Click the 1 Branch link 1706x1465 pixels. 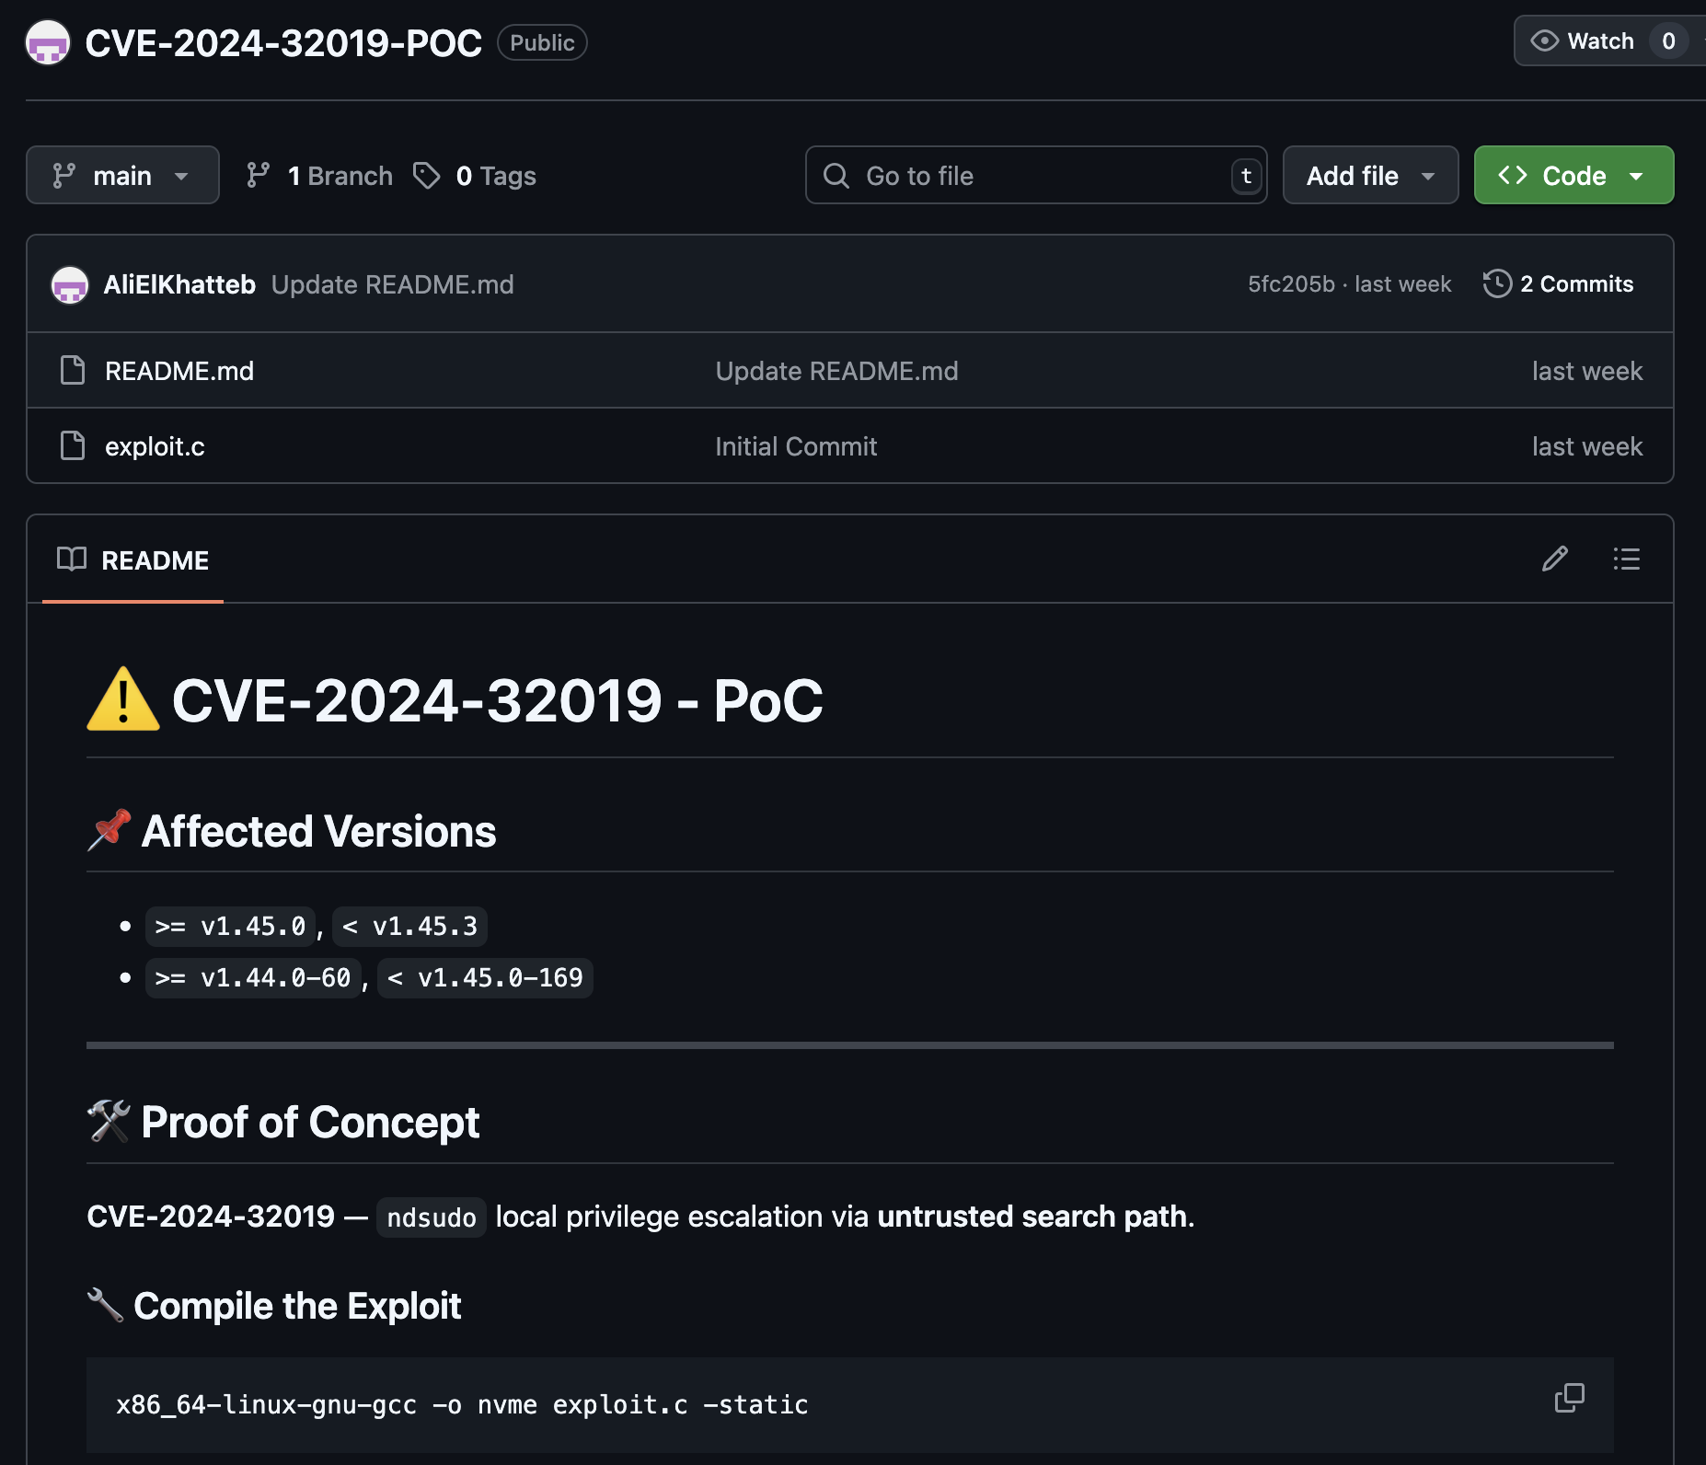(x=340, y=175)
